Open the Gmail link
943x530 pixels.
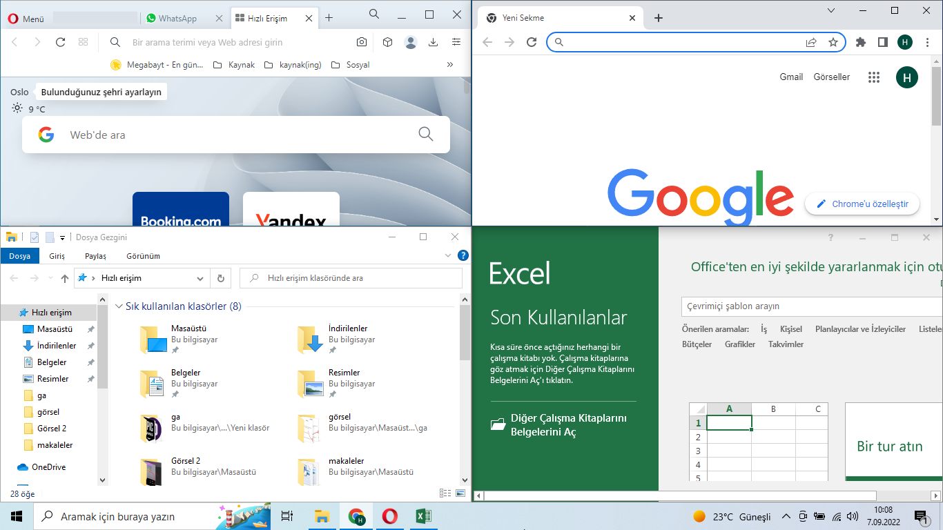tap(791, 77)
